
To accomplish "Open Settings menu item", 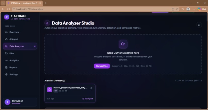I will click(x=20, y=74).
